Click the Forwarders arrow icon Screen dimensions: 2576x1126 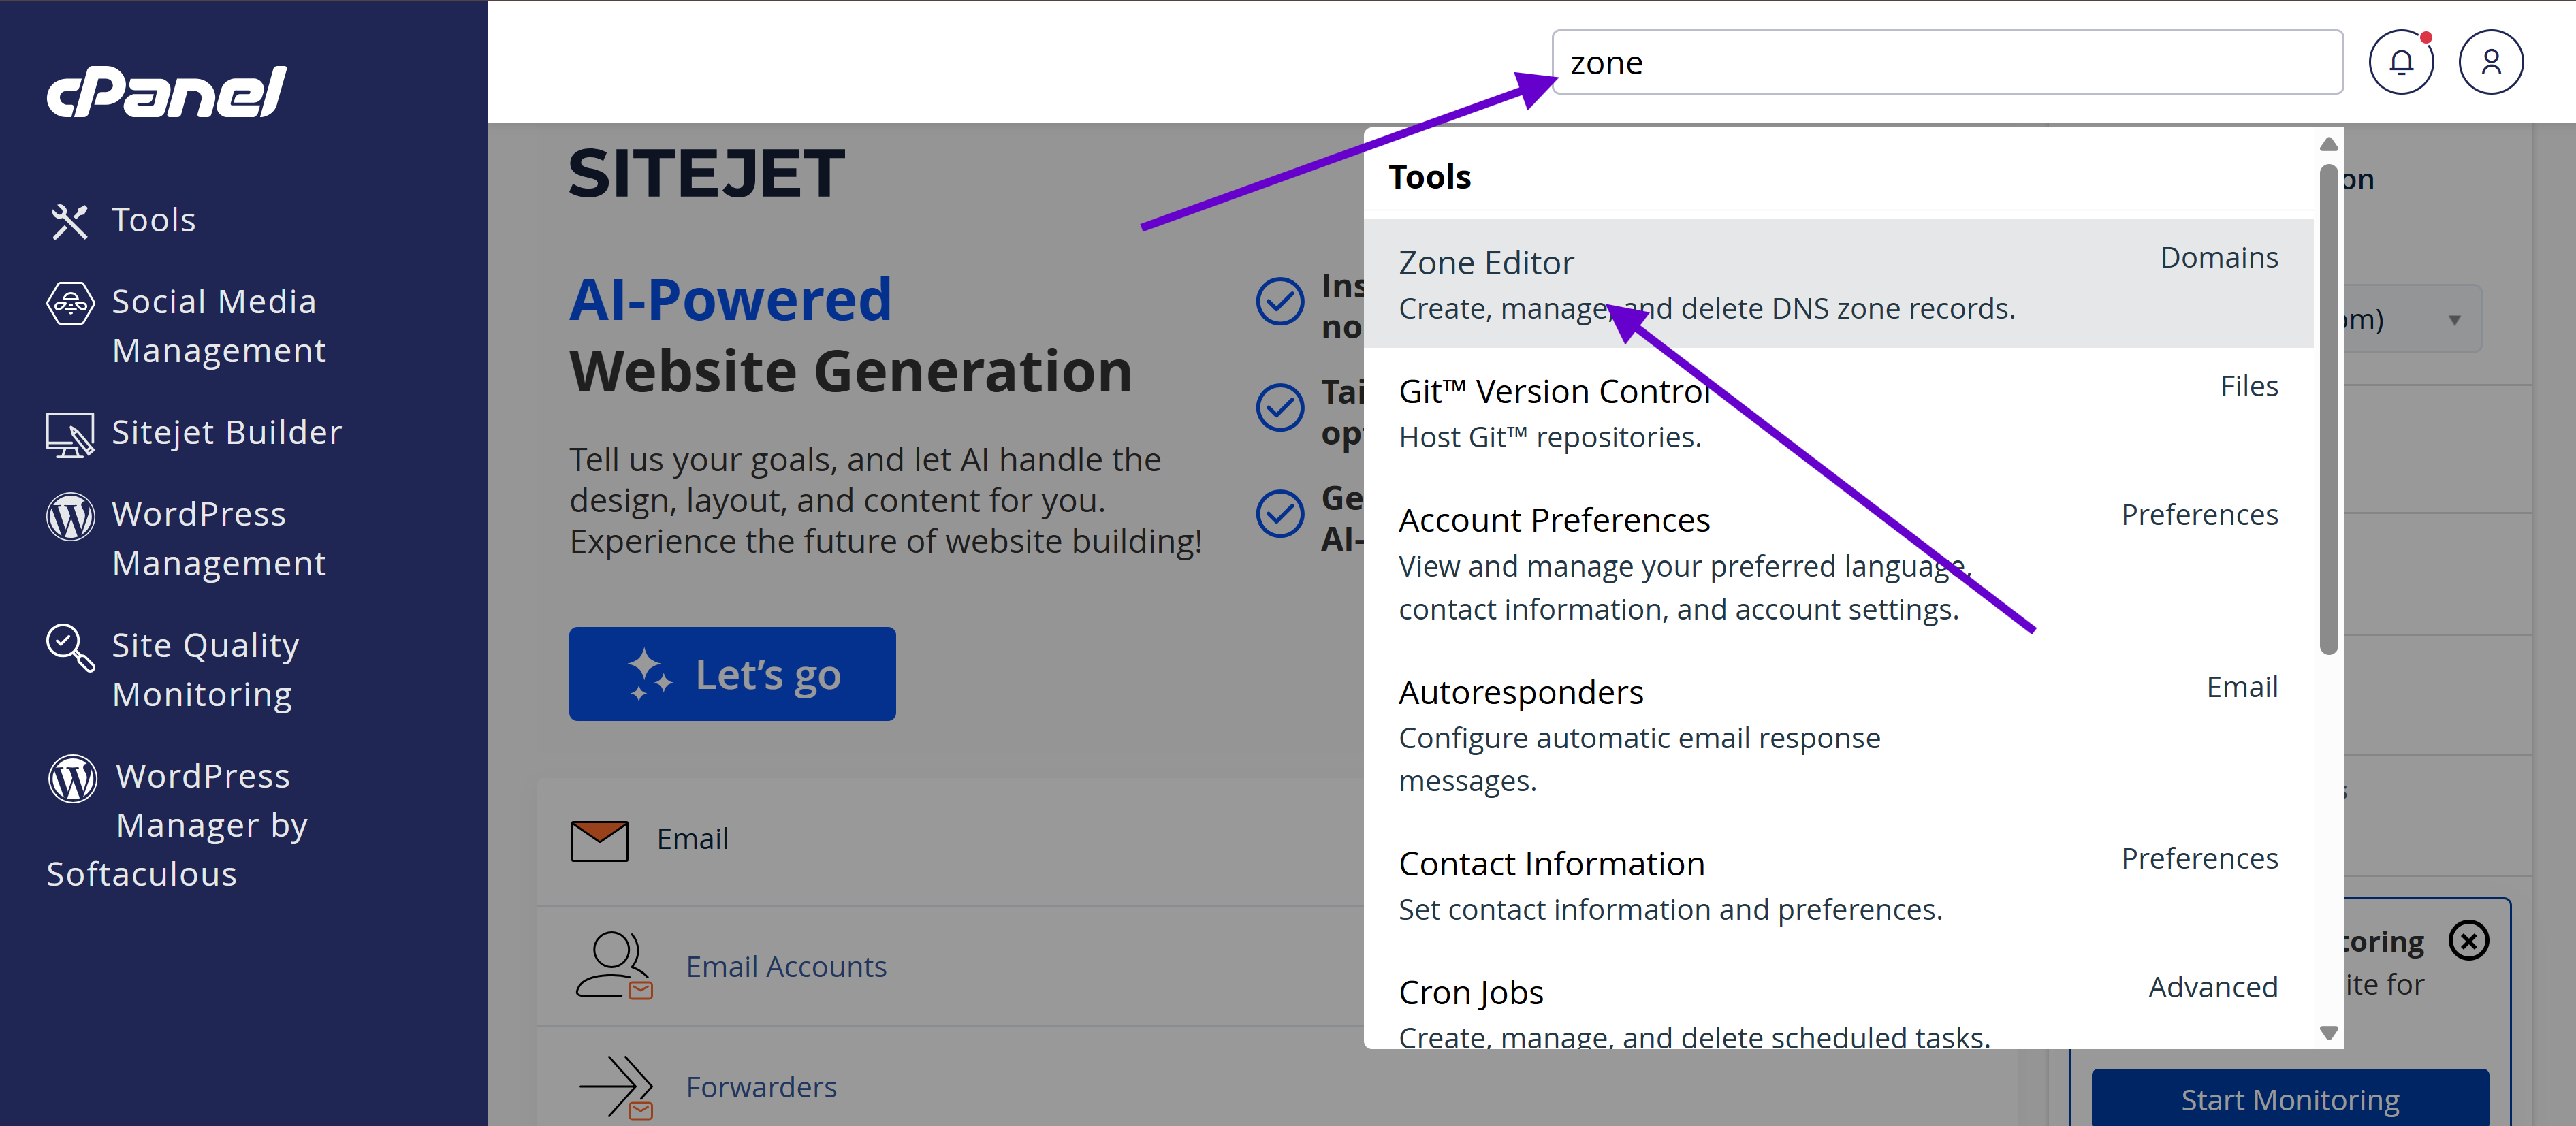tap(616, 1086)
